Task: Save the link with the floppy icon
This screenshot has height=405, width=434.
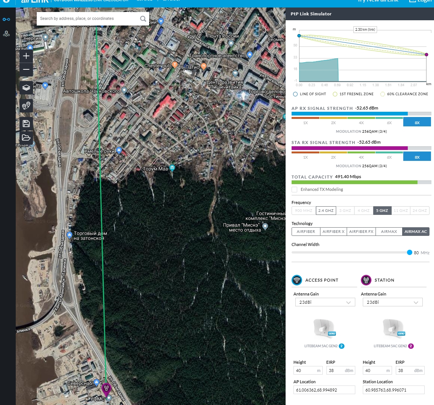Action: pos(26,123)
